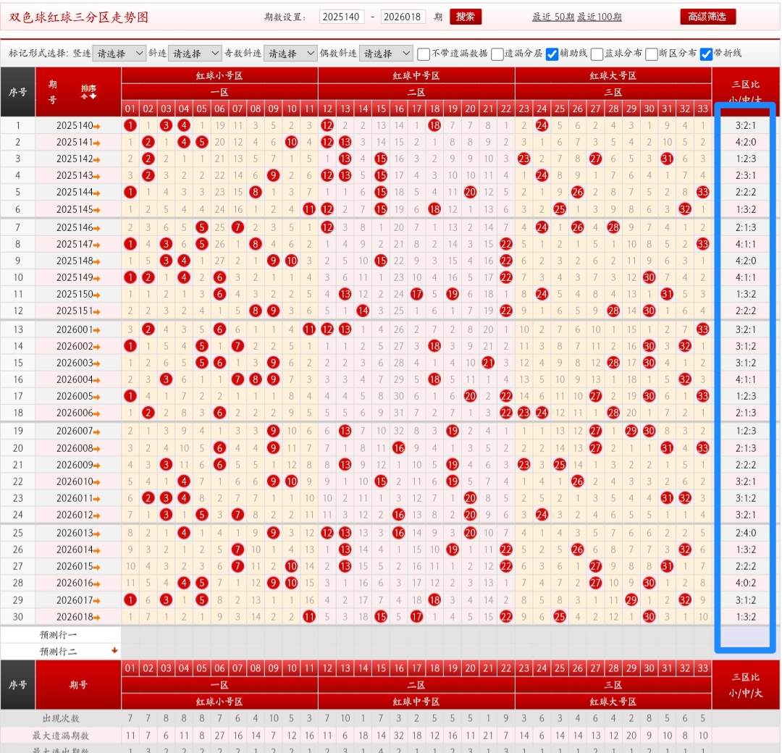Expand the 奇数斜连 dropdown
The image size is (782, 753).
pos(290,54)
